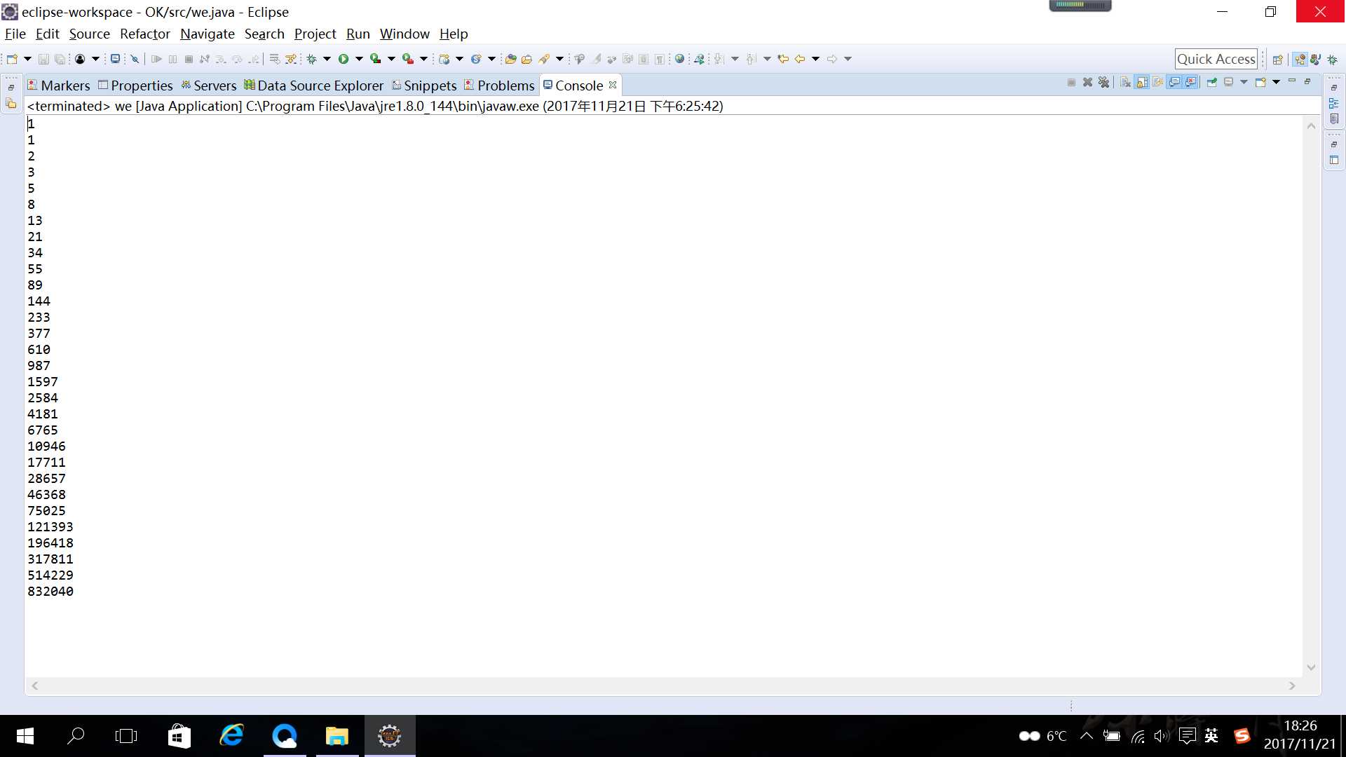Viewport: 1346px width, 757px height.
Task: Click the Debug bug icon
Action: (311, 59)
